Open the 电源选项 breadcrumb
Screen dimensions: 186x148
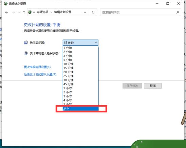click(x=42, y=12)
